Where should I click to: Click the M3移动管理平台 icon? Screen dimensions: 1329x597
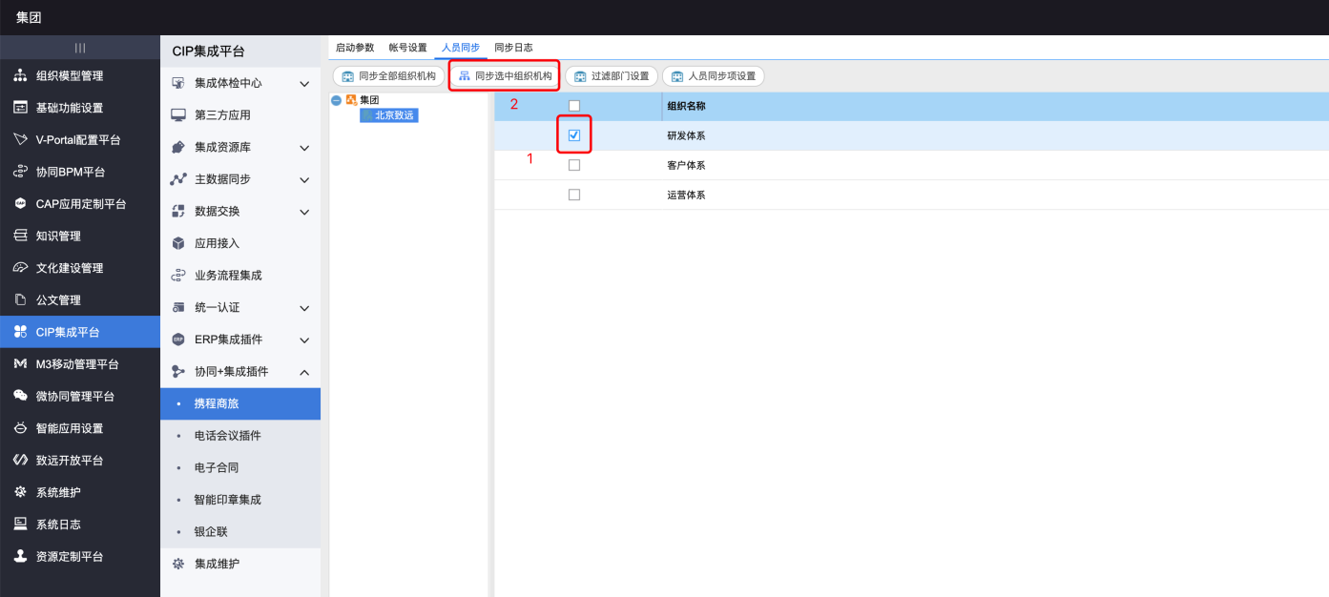click(20, 364)
